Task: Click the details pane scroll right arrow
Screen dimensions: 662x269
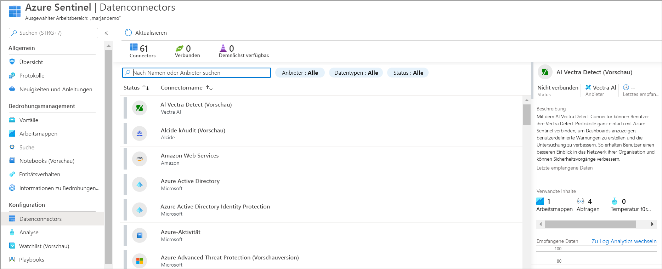Action: [x=652, y=224]
